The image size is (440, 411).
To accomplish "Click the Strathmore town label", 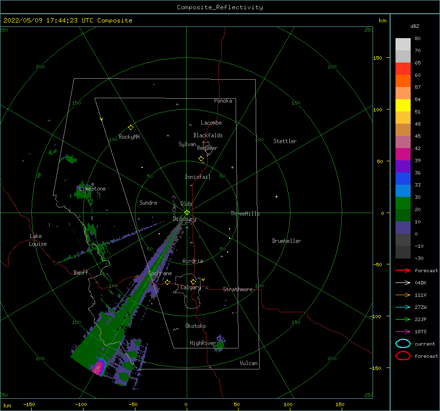I will point(238,289).
